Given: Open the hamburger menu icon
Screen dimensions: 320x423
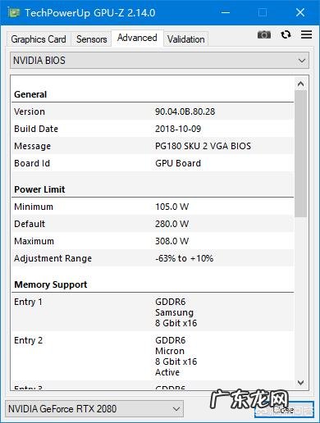Looking at the screenshot, I should (306, 34).
